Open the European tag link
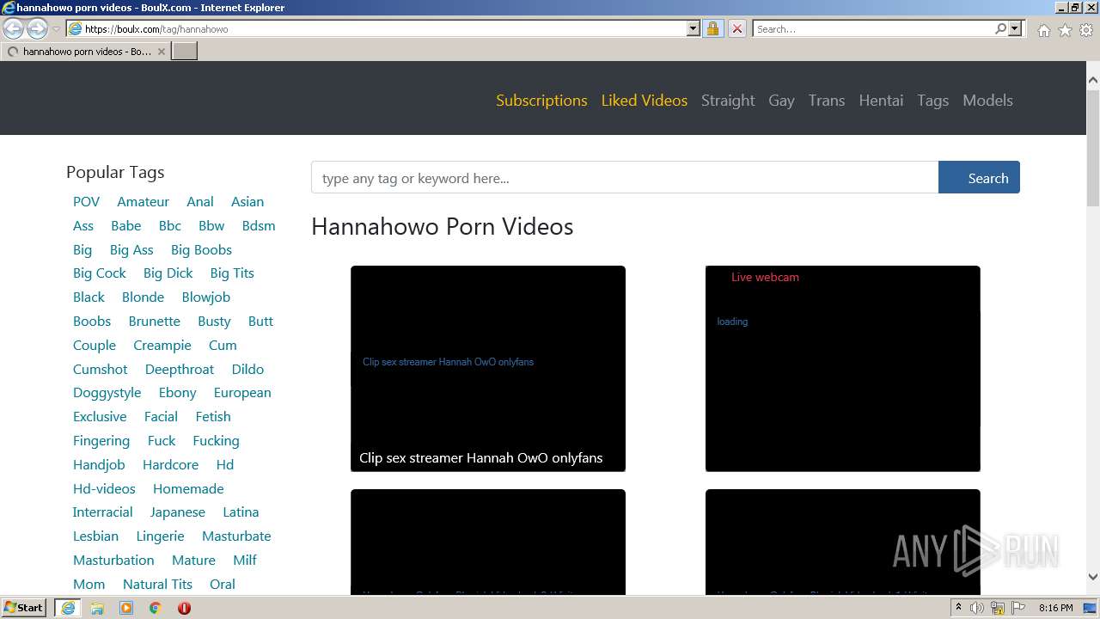The height and width of the screenshot is (619, 1100). (242, 392)
